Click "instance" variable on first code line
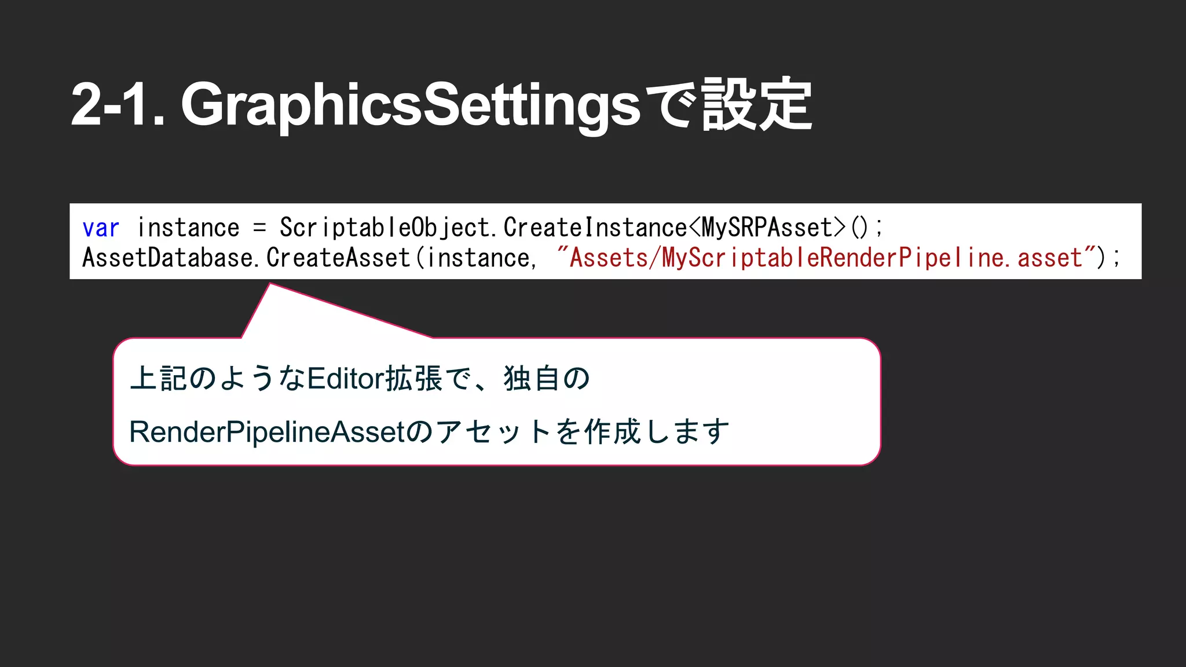The image size is (1186, 667). point(188,228)
